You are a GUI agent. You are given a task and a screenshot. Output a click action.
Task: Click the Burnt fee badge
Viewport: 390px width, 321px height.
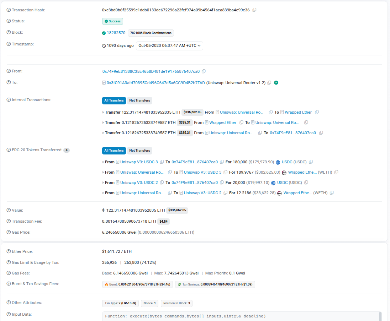click(x=138, y=284)
